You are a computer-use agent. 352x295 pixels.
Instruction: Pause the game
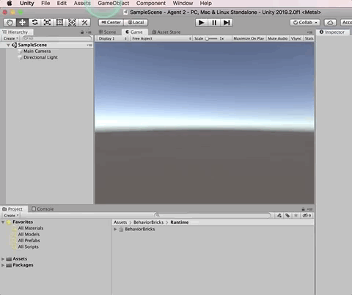[214, 23]
